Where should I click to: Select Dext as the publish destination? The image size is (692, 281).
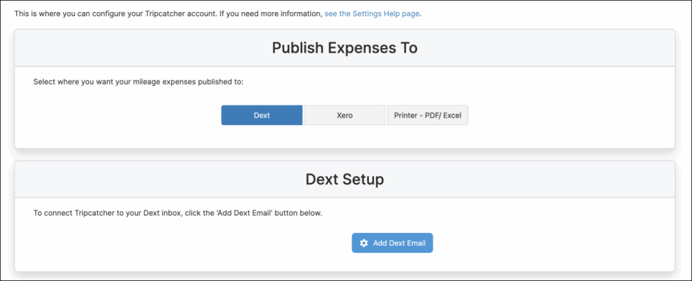click(262, 116)
